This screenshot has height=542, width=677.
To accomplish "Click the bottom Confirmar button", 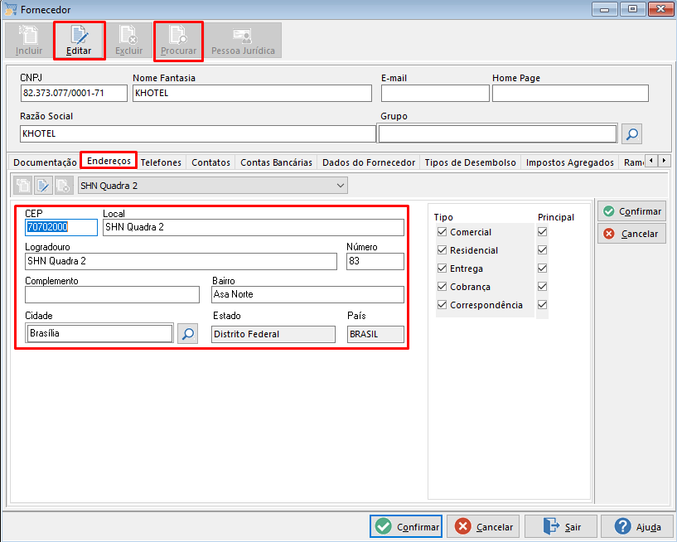I will tap(406, 526).
